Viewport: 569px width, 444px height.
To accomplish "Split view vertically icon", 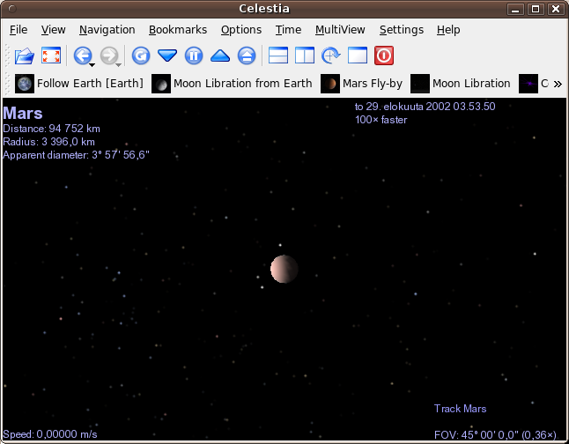I will [x=304, y=56].
